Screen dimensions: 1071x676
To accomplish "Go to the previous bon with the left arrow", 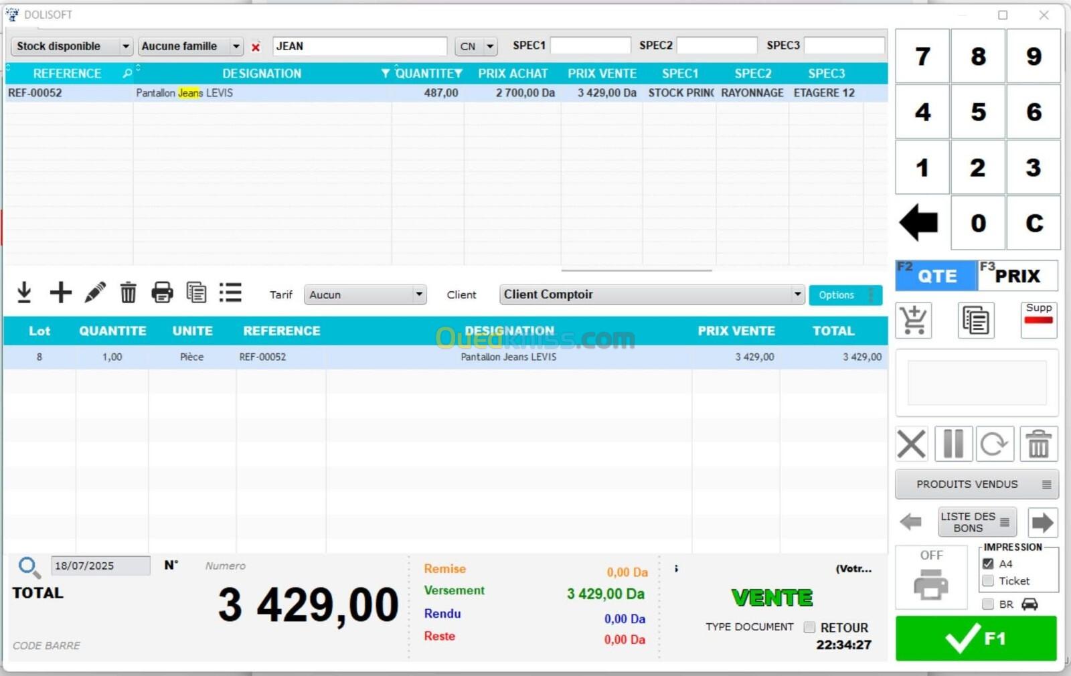I will tap(911, 522).
